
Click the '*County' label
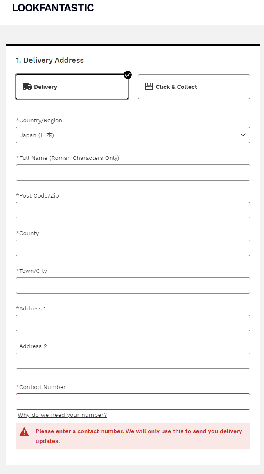coord(27,233)
